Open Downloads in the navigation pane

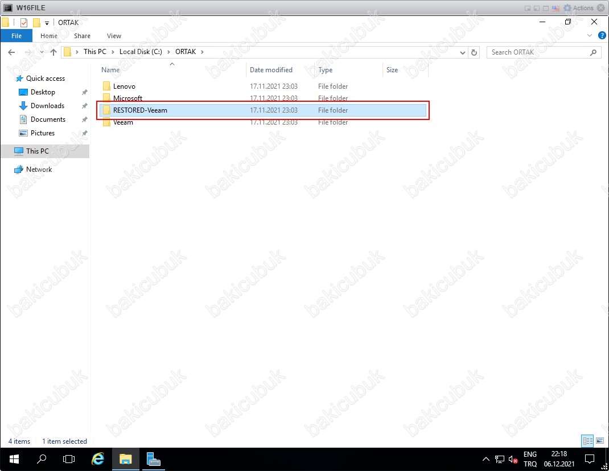click(x=47, y=106)
